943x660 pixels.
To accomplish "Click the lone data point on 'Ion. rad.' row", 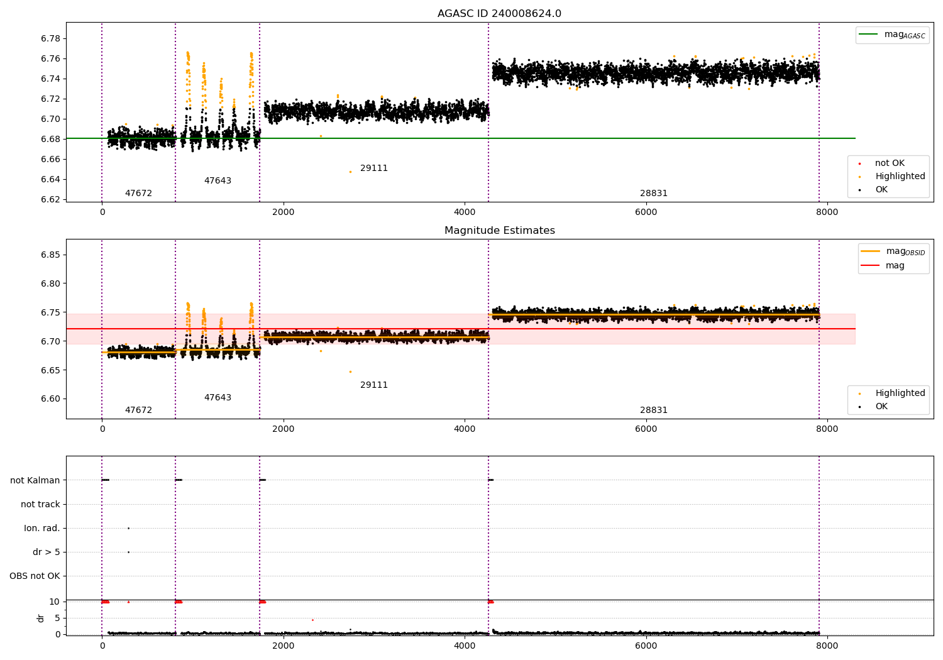I will click(x=128, y=529).
